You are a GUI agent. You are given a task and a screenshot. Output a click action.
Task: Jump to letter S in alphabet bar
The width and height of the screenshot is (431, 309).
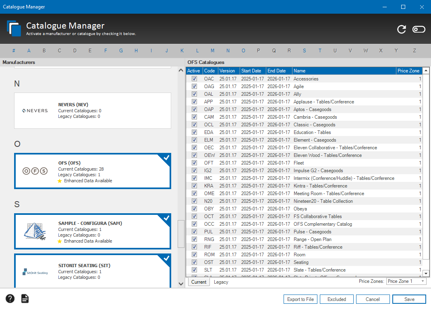point(305,51)
